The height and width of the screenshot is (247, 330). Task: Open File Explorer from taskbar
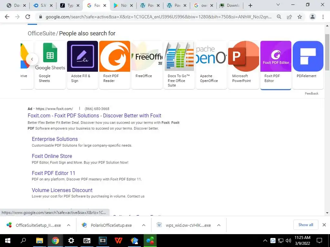tap(39, 241)
